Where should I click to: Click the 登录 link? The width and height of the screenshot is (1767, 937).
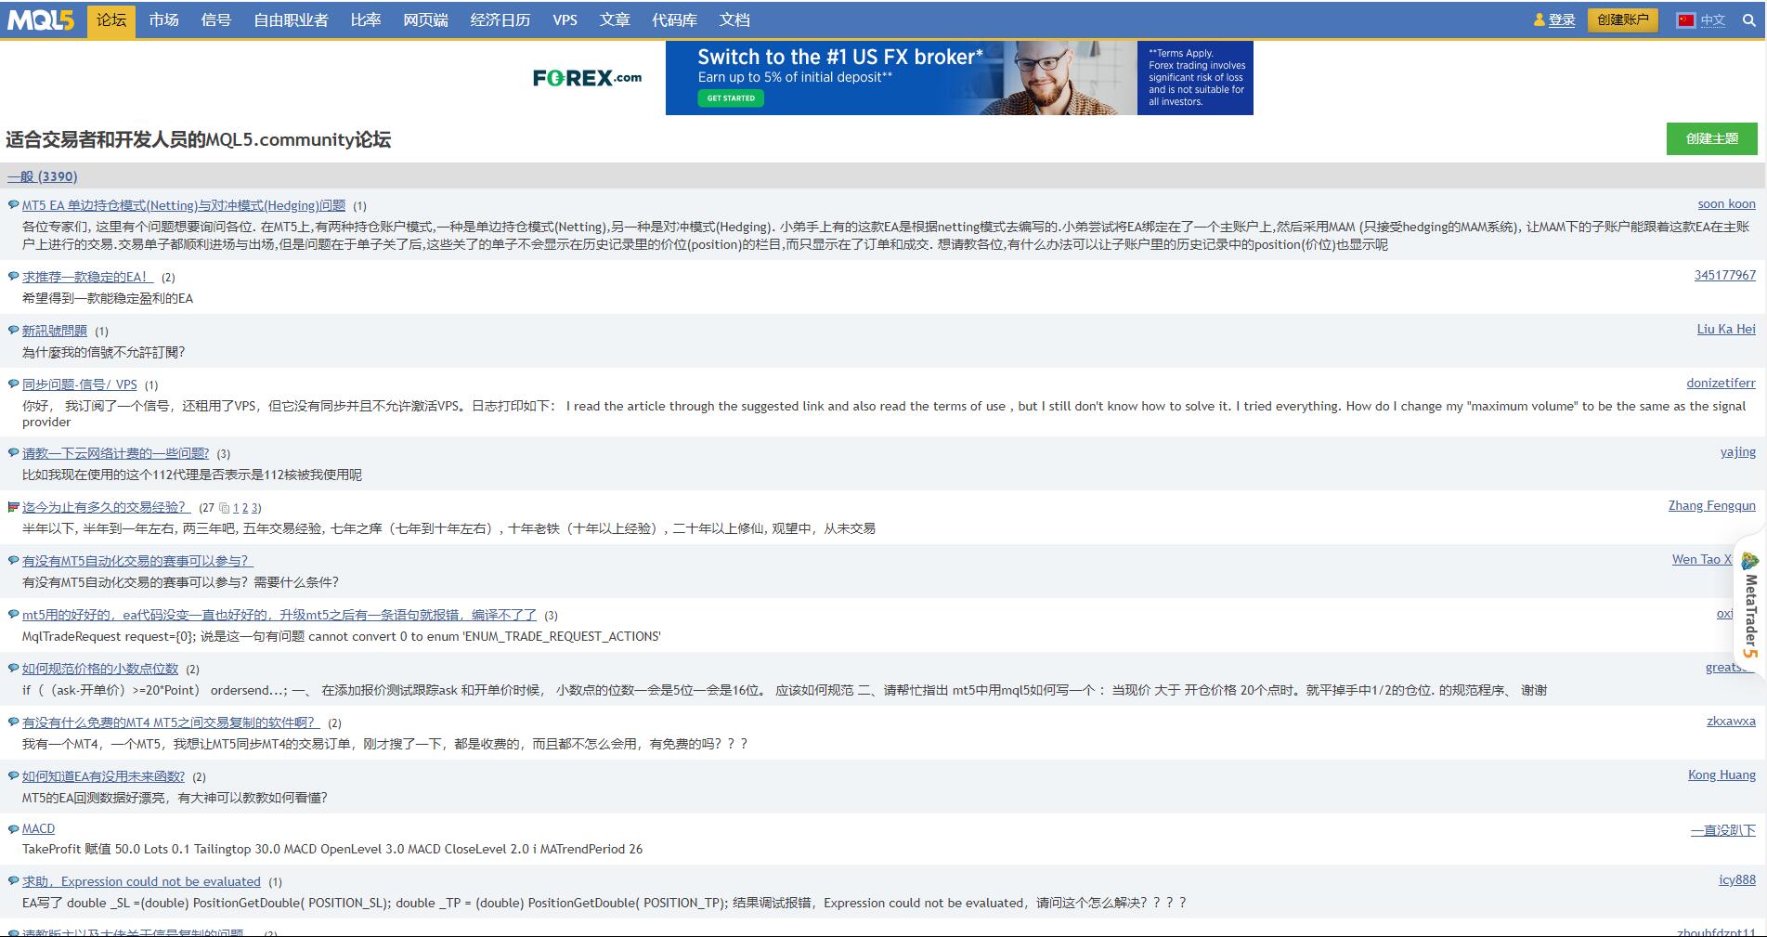coord(1561,20)
